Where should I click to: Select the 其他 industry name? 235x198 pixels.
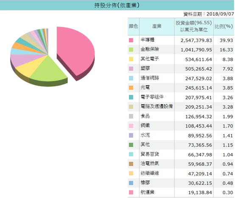[145, 144]
